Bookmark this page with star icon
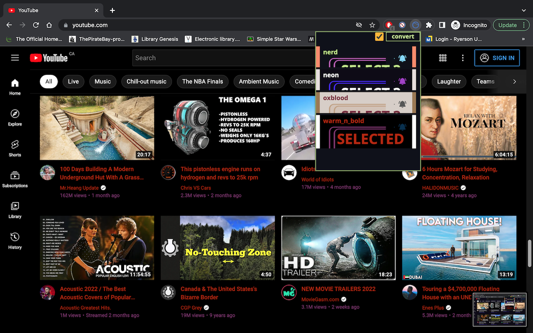This screenshot has height=333, width=533. [x=372, y=25]
